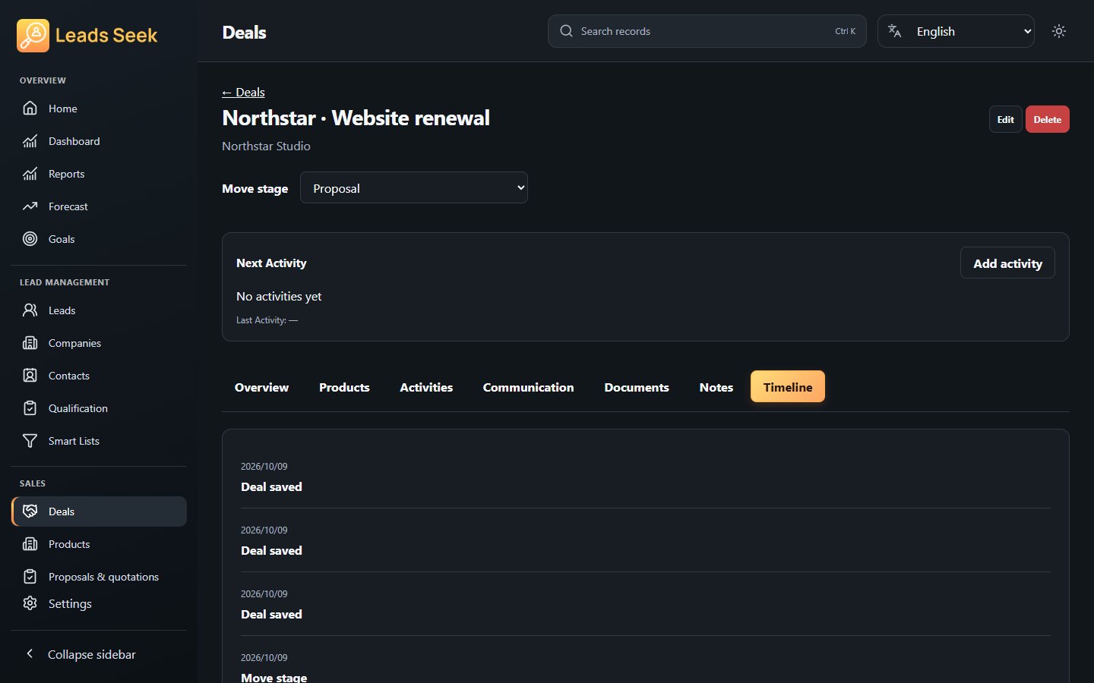Open Dashboard via its chart icon
Screen dimensions: 1094x683
pos(30,141)
